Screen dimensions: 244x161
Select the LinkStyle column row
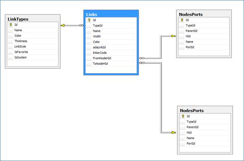[x=21, y=46]
